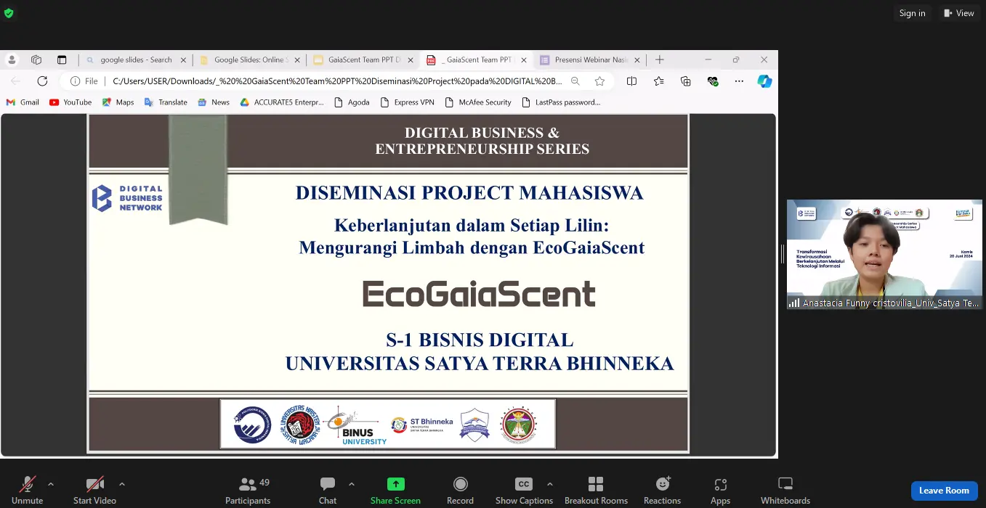Screen dimensions: 986x508
Task: Click the speaker video thumbnail
Action: (884, 254)
